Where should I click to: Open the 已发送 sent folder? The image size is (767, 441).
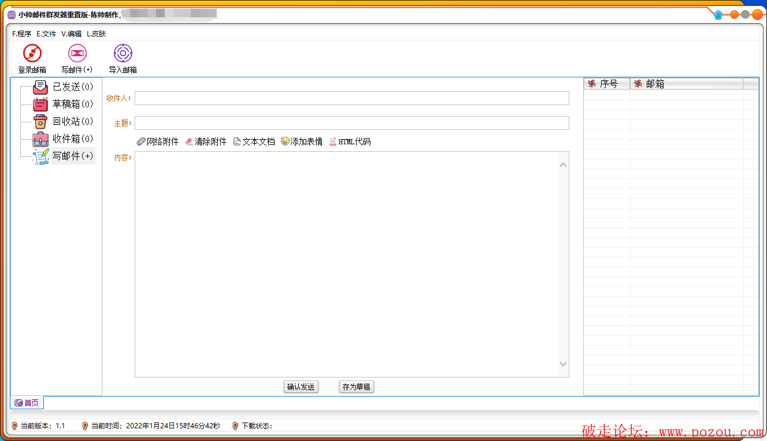[72, 87]
